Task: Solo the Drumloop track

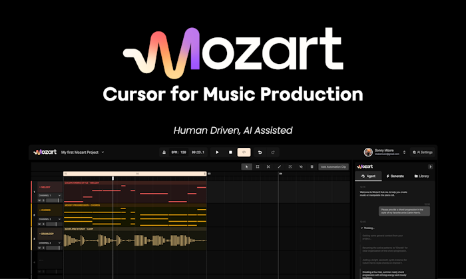Action: pyautogui.click(x=43, y=248)
